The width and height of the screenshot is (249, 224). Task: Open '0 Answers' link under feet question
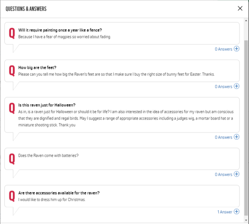[223, 87]
